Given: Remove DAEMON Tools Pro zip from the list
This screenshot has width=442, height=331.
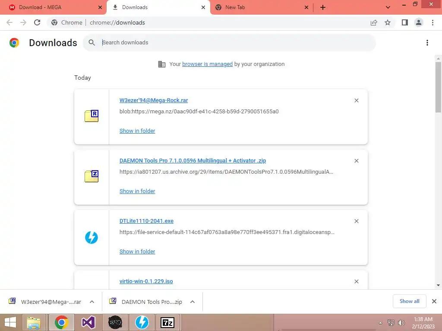Looking at the screenshot, I should (x=356, y=161).
